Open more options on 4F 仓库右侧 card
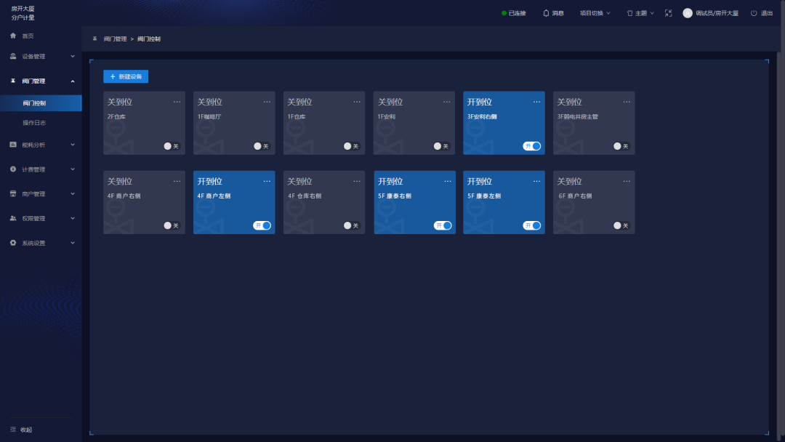Viewport: 785px width, 442px height. [x=356, y=181]
